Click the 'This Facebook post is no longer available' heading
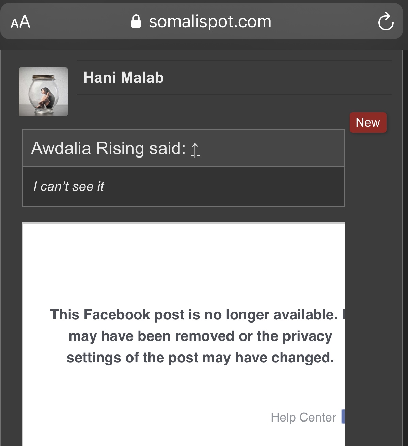Screen dimensions: 408x446 click(194, 315)
